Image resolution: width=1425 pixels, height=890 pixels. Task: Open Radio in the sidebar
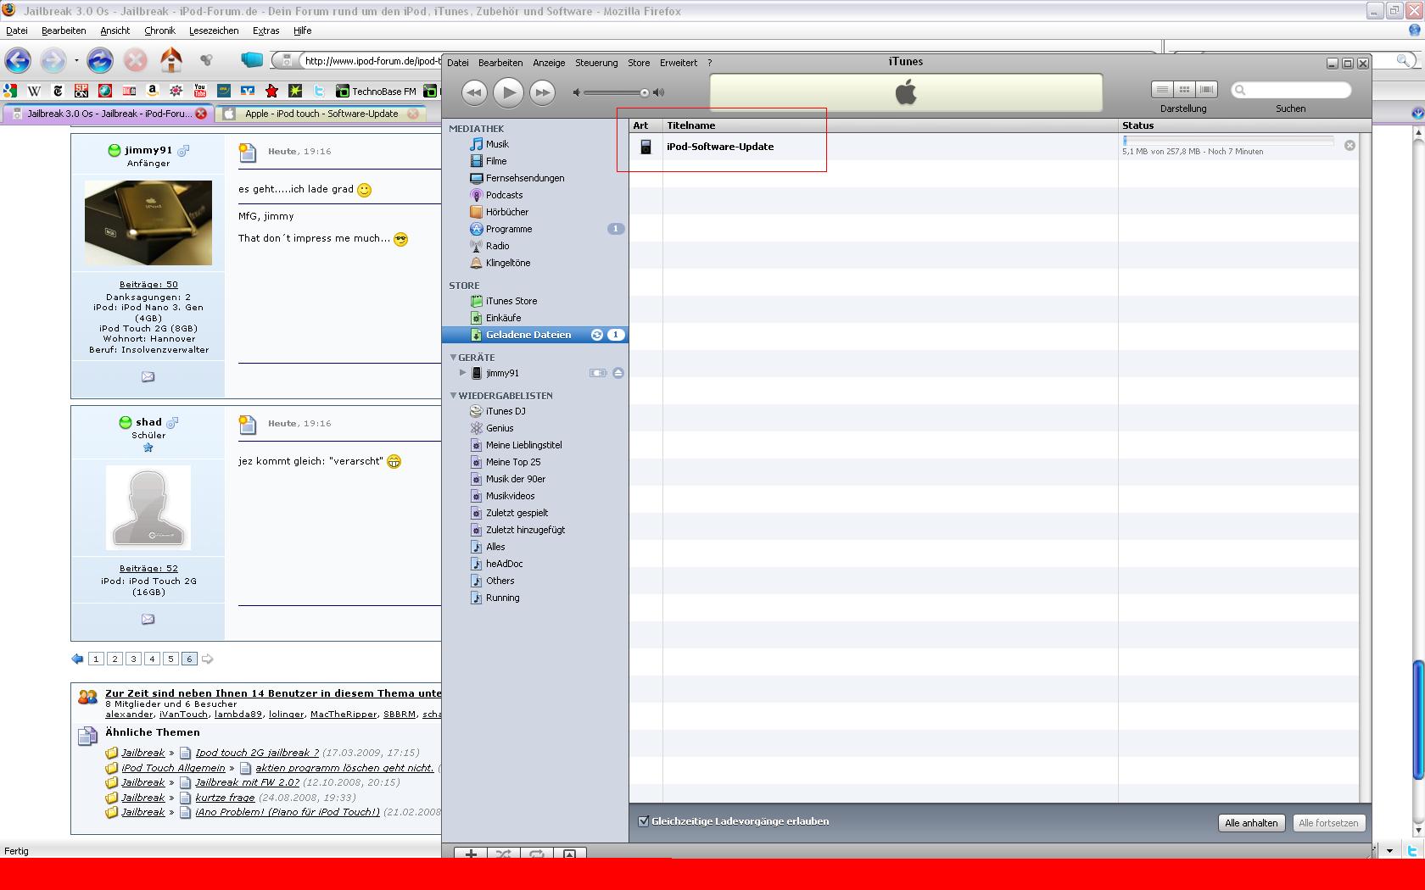[497, 246]
